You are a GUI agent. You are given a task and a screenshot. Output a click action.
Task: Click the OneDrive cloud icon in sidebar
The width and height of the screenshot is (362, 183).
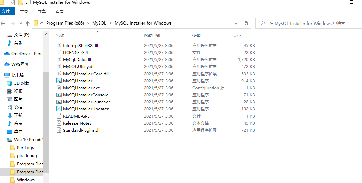point(7,54)
